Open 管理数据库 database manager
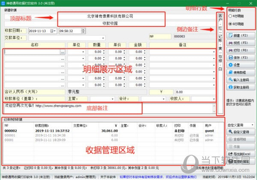This screenshot has width=257, height=180. pos(241,162)
